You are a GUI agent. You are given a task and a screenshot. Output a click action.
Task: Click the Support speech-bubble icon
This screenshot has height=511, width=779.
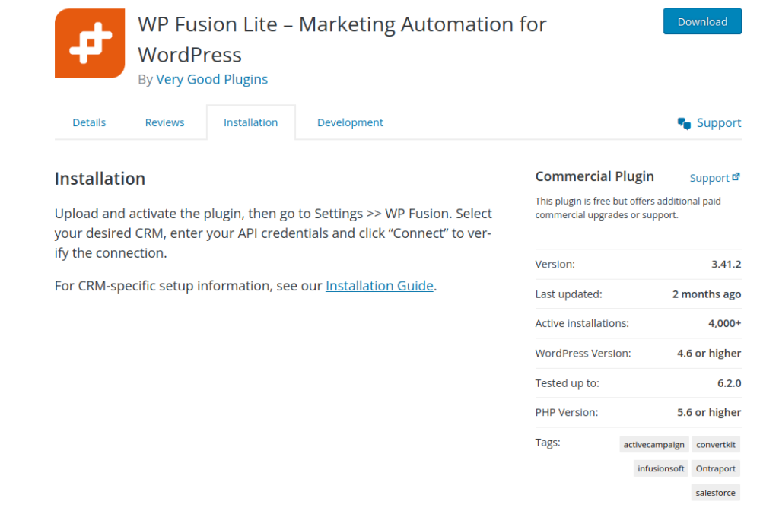[682, 122]
